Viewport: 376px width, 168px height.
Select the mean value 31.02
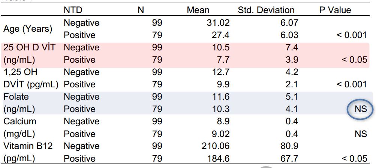218,23
